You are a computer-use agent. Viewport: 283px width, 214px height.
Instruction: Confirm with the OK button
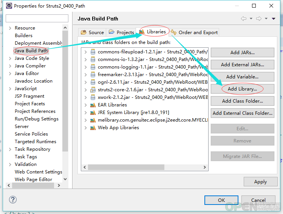(221, 200)
